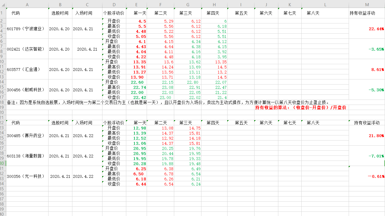Select row header 1
385x216 pixels.
[3, 13]
